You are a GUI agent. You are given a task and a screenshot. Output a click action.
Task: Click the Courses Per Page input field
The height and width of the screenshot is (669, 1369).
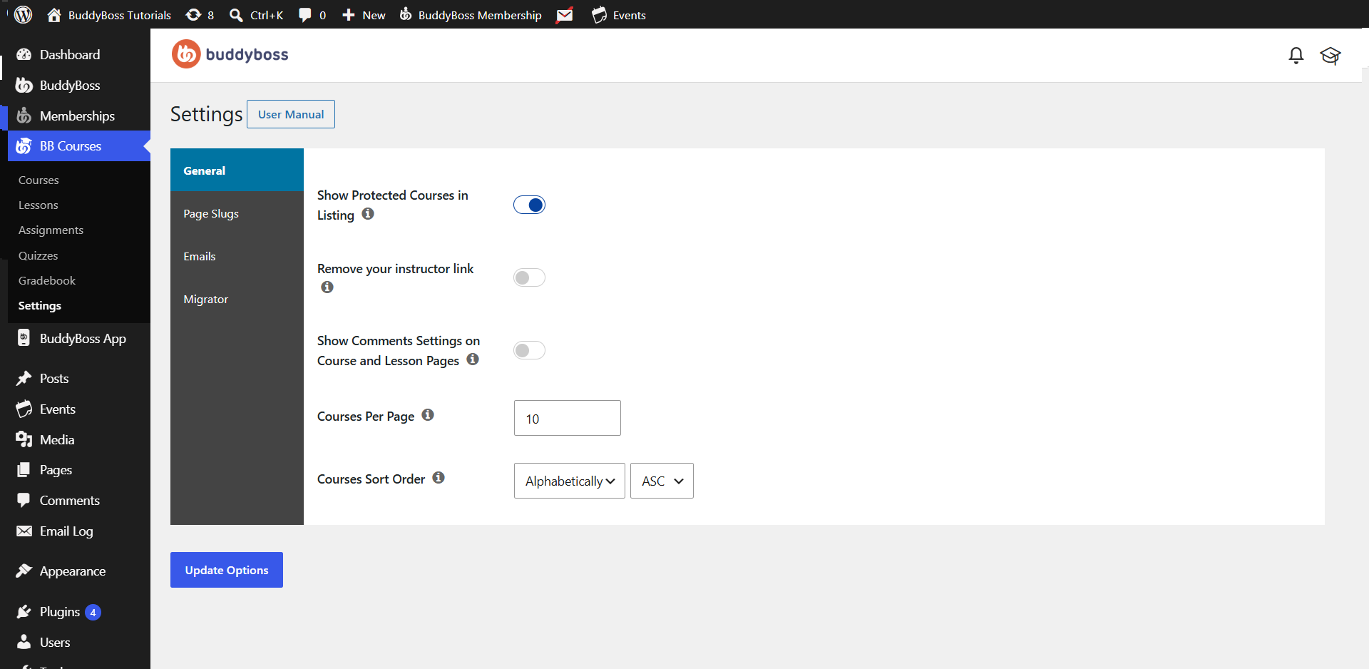(x=568, y=418)
